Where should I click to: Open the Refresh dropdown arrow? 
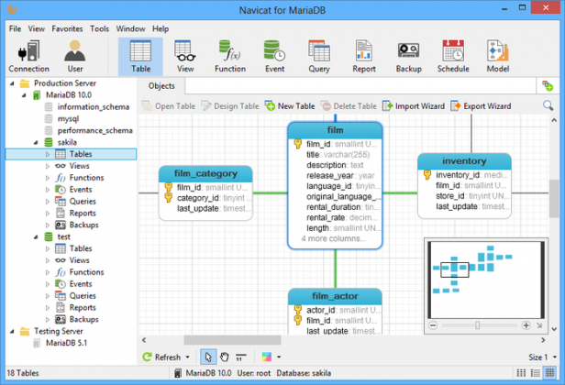tap(187, 357)
